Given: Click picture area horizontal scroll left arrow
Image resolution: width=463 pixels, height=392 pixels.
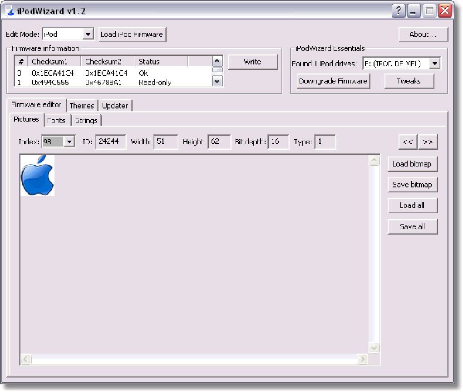Looking at the screenshot, I should point(26,359).
